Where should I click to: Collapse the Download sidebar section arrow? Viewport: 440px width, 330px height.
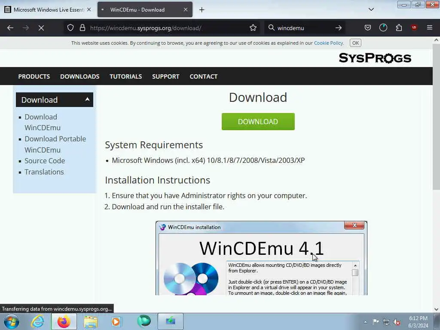[x=87, y=99]
